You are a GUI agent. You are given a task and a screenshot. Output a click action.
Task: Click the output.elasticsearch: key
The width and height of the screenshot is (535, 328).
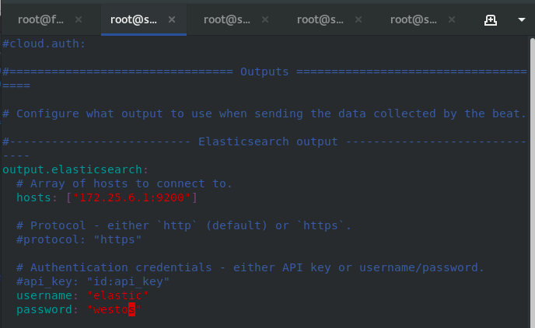point(75,169)
